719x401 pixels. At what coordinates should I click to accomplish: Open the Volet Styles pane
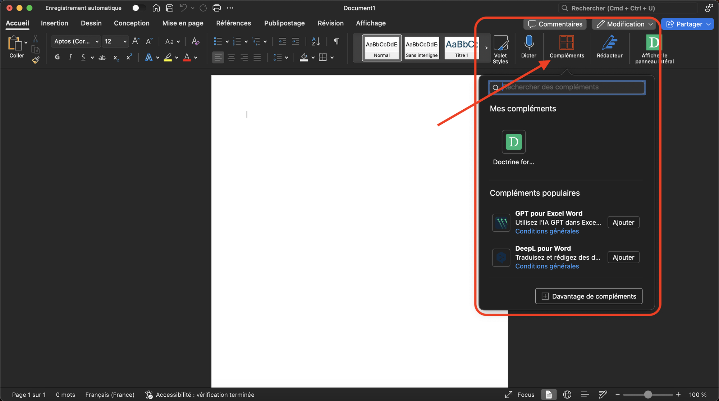pyautogui.click(x=500, y=43)
